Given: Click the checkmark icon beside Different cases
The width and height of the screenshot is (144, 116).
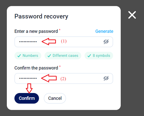Looking at the screenshot, I should click(x=49, y=56).
